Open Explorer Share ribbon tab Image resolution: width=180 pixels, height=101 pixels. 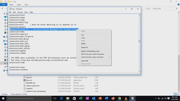[19, 4]
